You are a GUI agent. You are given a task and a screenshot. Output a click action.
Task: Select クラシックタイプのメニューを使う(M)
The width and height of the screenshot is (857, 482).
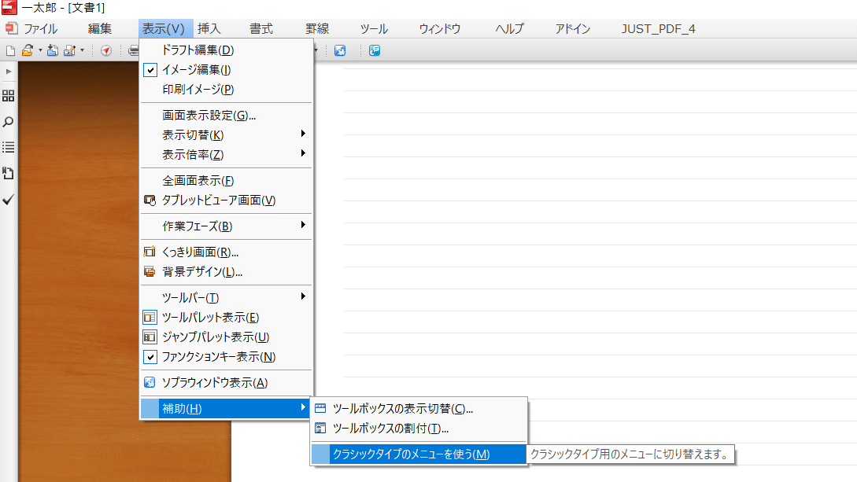tap(418, 454)
